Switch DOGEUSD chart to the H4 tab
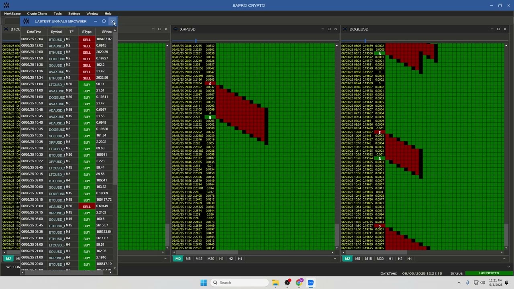Viewport: 514px width, 289px height. coord(409,258)
